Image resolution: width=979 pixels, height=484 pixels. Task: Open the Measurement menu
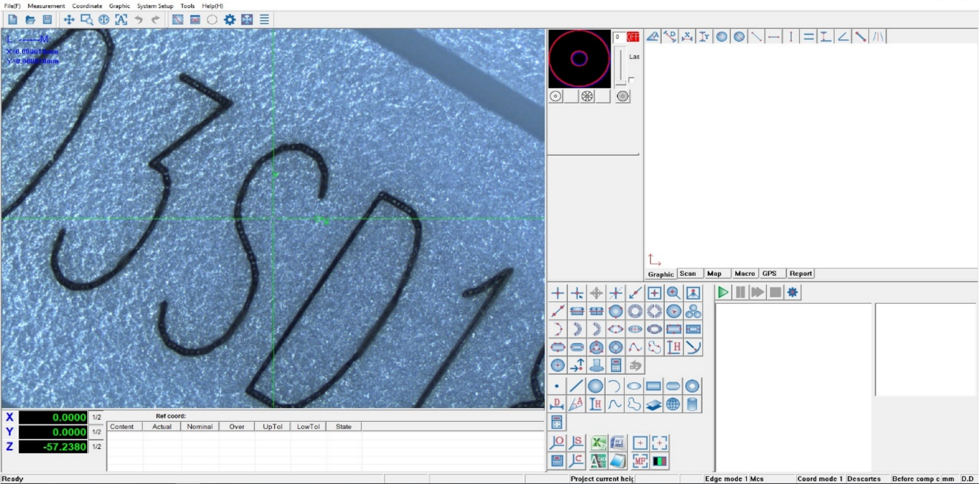click(x=46, y=6)
